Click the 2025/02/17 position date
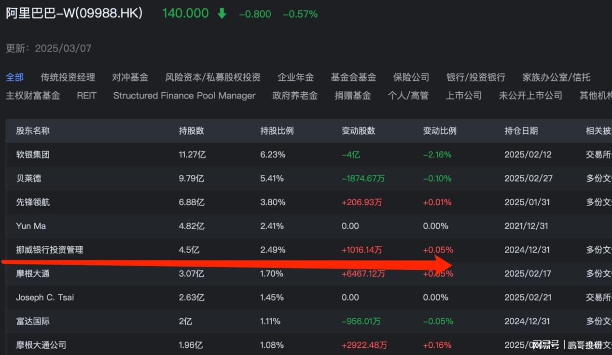The height and width of the screenshot is (355, 612). click(x=528, y=273)
